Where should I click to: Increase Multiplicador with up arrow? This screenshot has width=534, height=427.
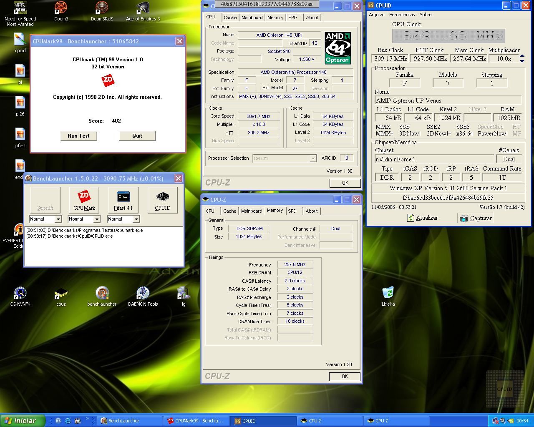522,56
